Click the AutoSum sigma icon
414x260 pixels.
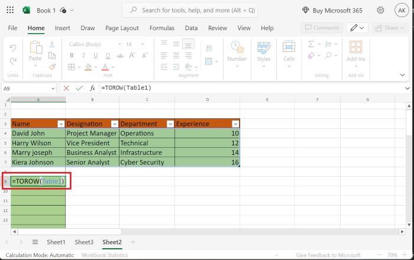(x=311, y=44)
